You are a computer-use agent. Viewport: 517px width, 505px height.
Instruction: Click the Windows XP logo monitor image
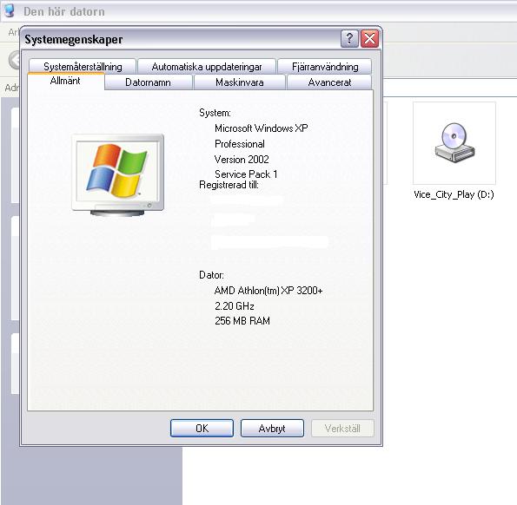[x=117, y=175]
